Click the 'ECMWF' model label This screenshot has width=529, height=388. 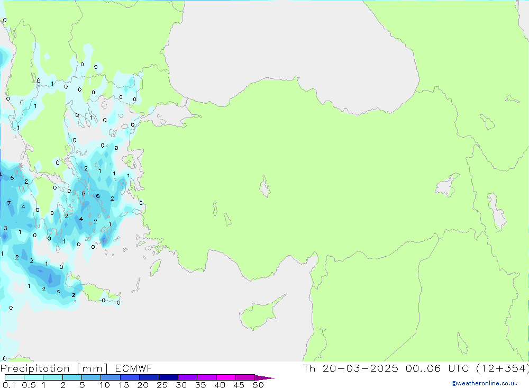(134, 368)
